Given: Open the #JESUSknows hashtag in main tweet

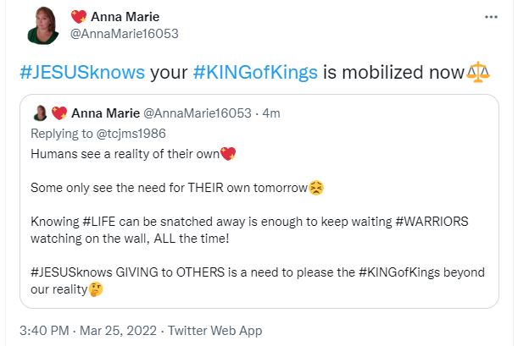Looking at the screenshot, I should [x=82, y=72].
